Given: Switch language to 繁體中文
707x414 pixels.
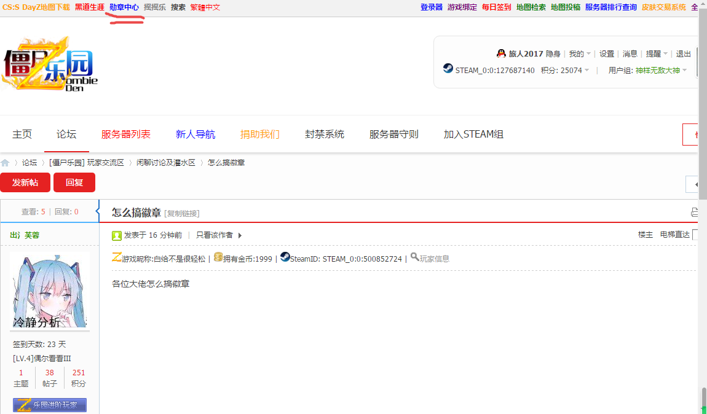Looking at the screenshot, I should [205, 7].
